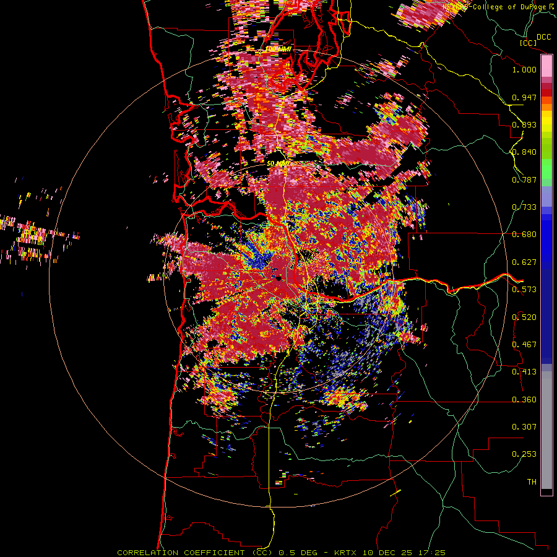
Task: Click the 0.573 scale value
Action: click(524, 290)
